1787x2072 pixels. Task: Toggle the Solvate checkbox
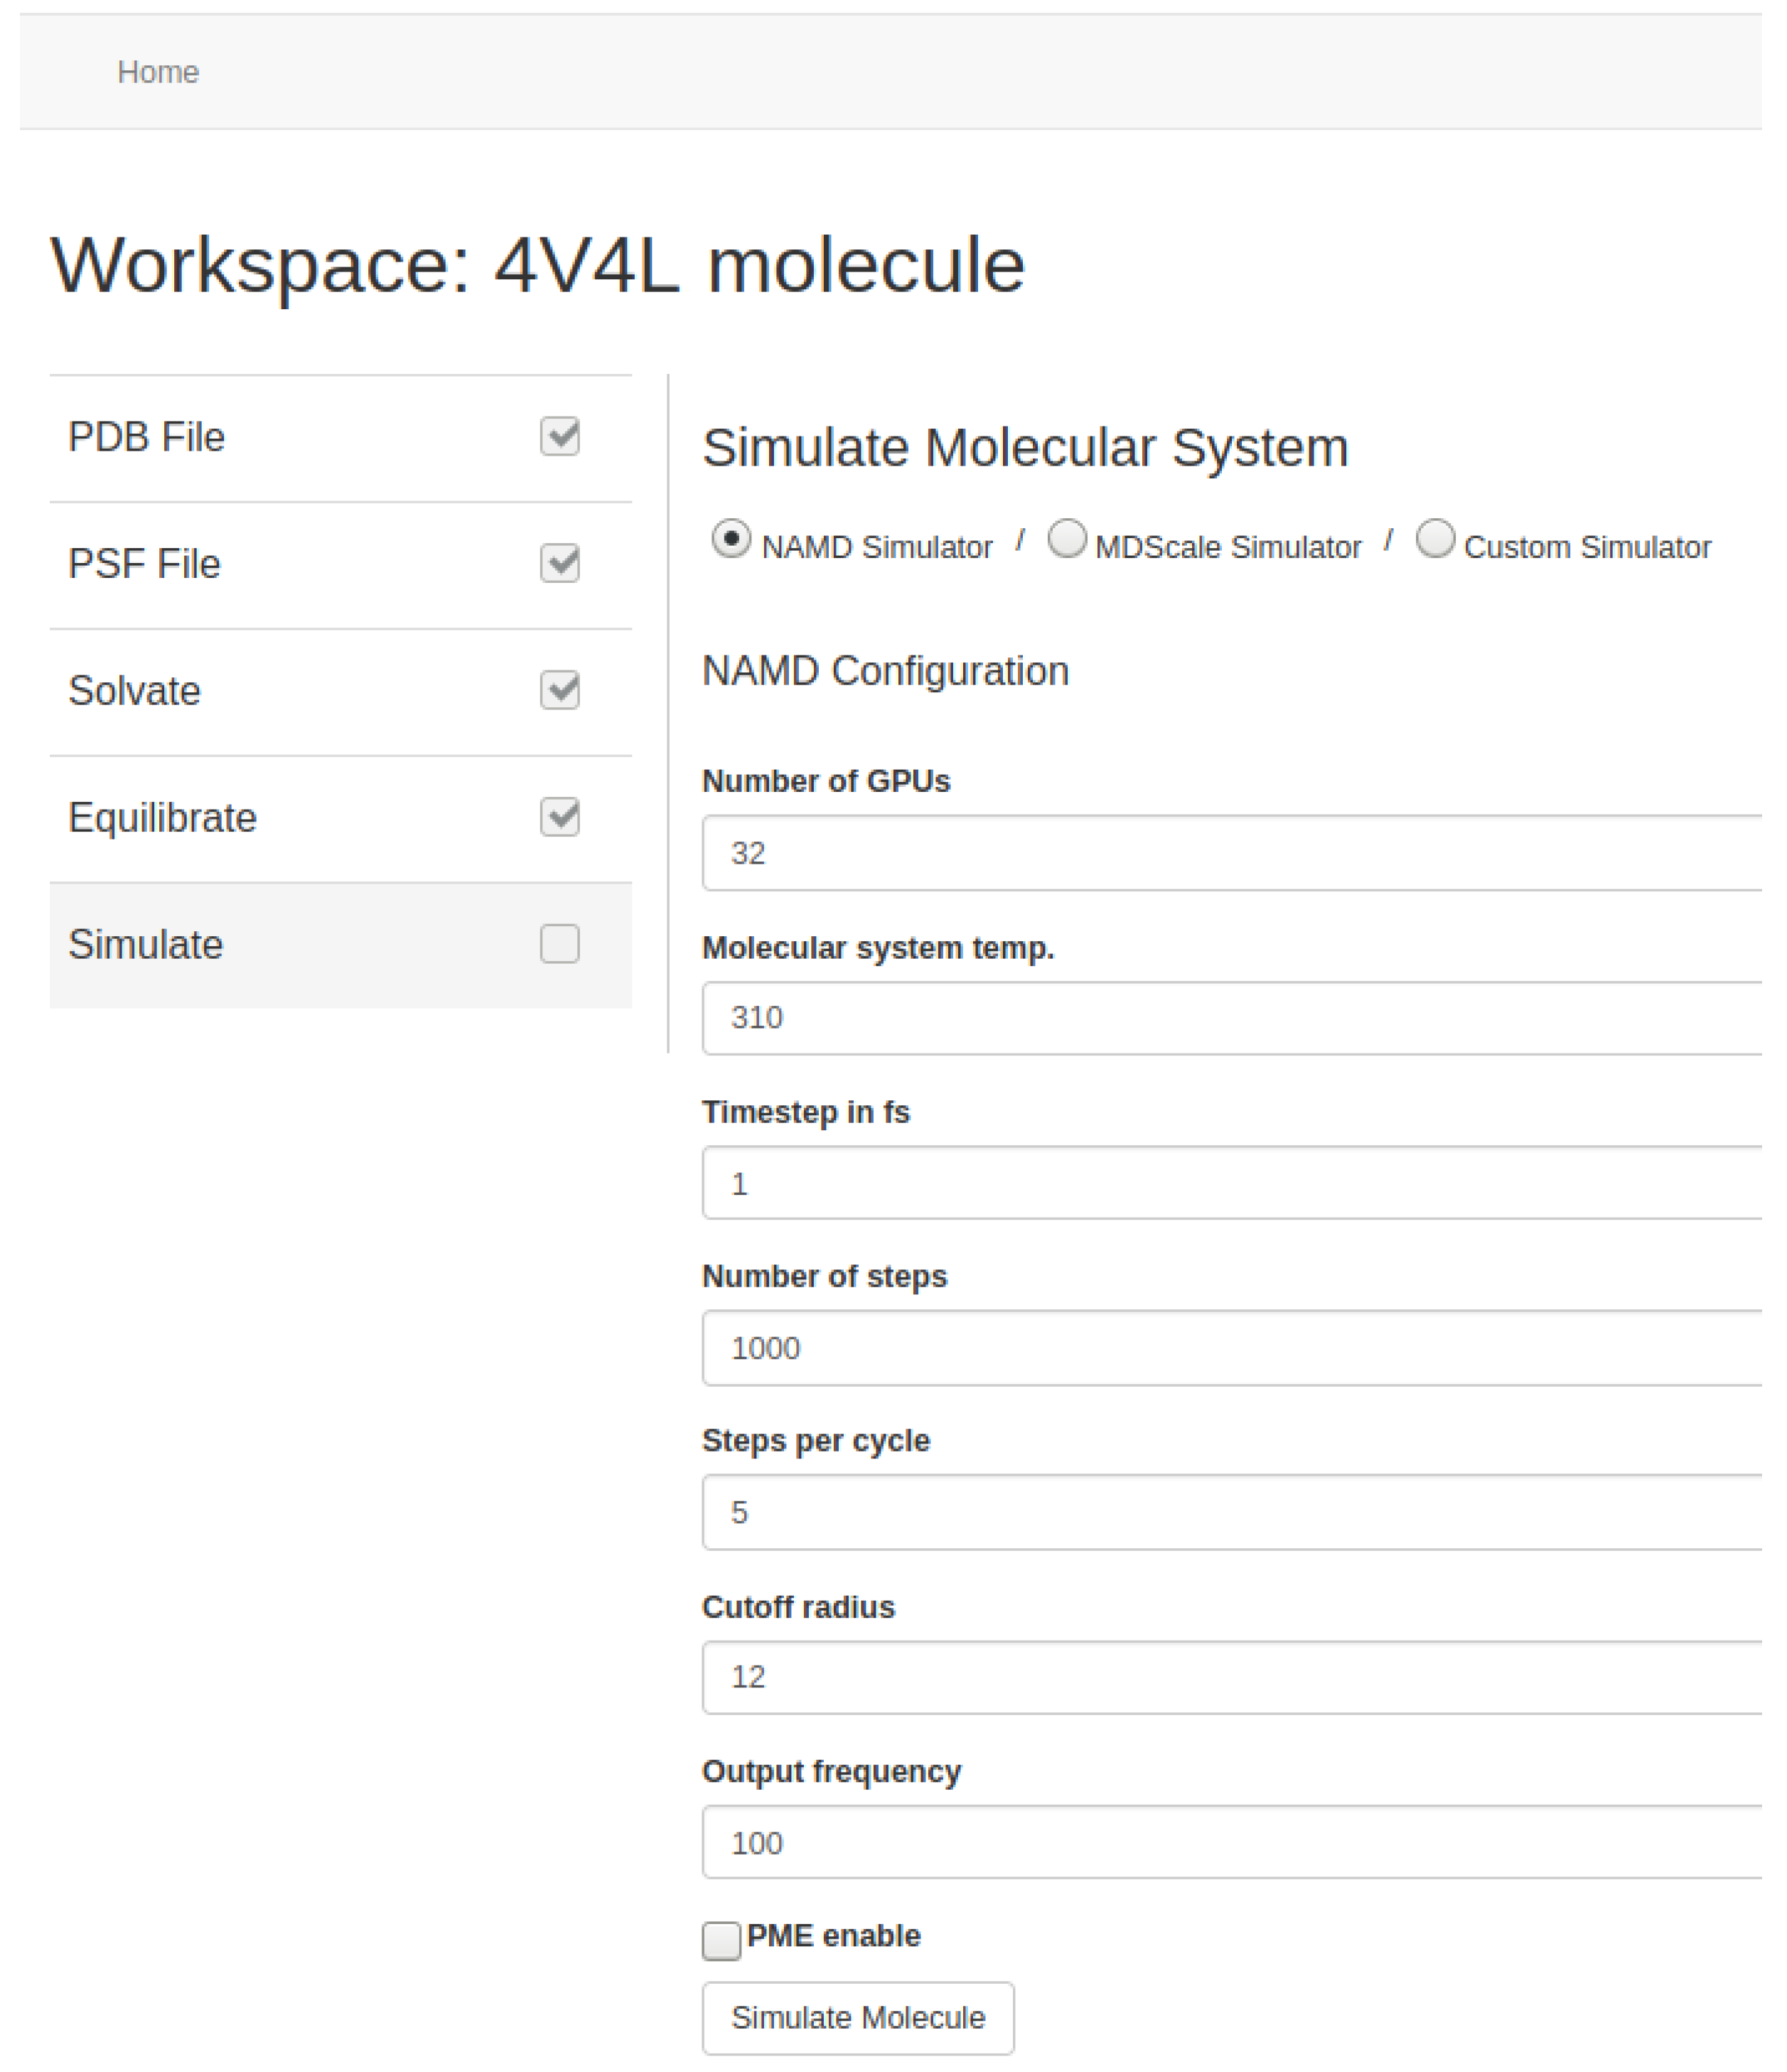tap(559, 690)
